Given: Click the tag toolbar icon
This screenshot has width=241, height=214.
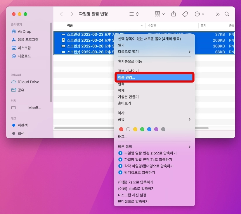Looking at the screenshot, I should 185,14.
